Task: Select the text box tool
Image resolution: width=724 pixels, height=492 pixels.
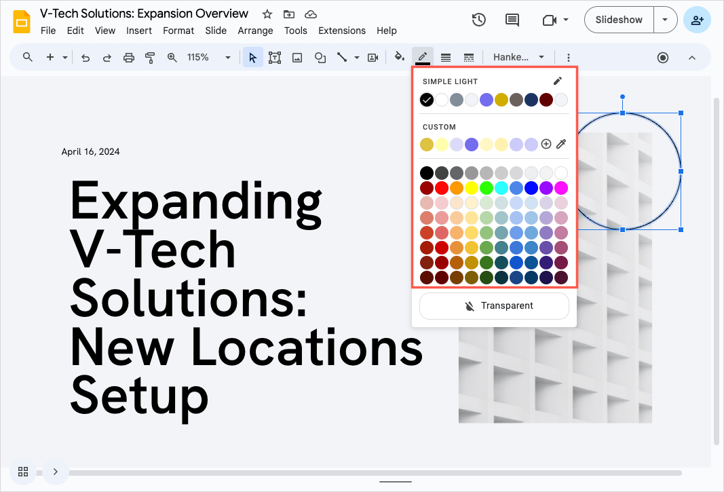Action: pos(275,58)
